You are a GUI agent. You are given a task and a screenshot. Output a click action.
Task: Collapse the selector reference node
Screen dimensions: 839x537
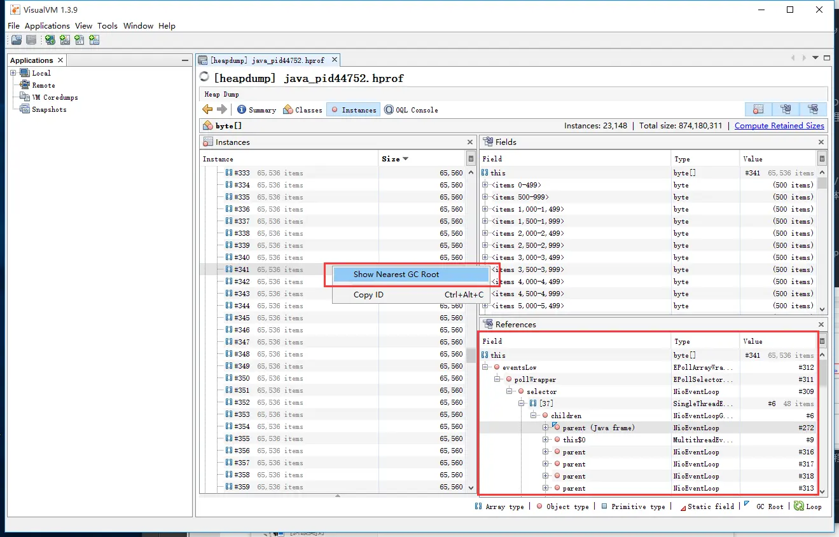point(510,391)
